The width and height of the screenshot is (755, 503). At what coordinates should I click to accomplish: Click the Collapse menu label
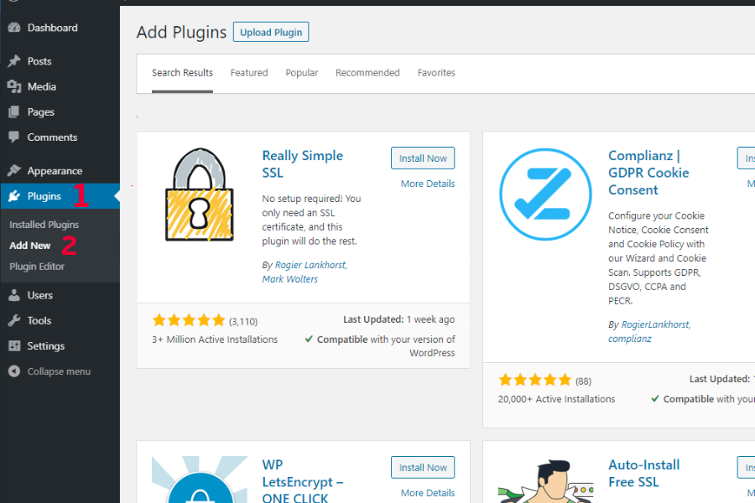(x=59, y=371)
